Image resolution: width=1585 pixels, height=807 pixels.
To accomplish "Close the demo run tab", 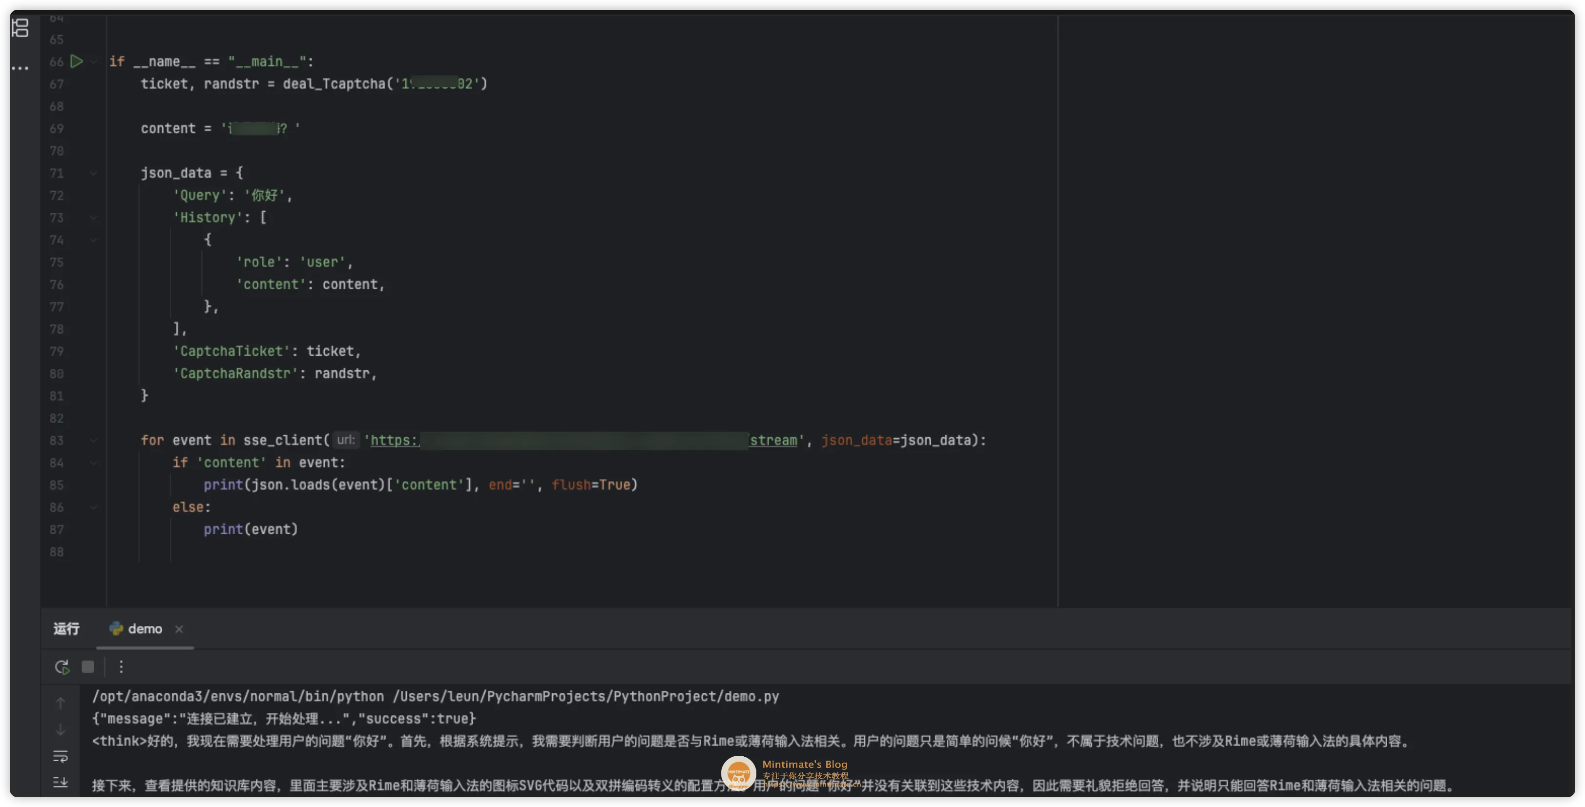I will pos(179,629).
